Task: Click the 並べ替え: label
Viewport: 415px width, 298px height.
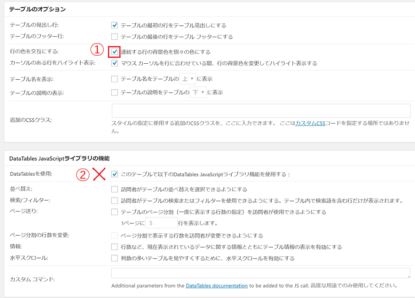Action: click(21, 189)
